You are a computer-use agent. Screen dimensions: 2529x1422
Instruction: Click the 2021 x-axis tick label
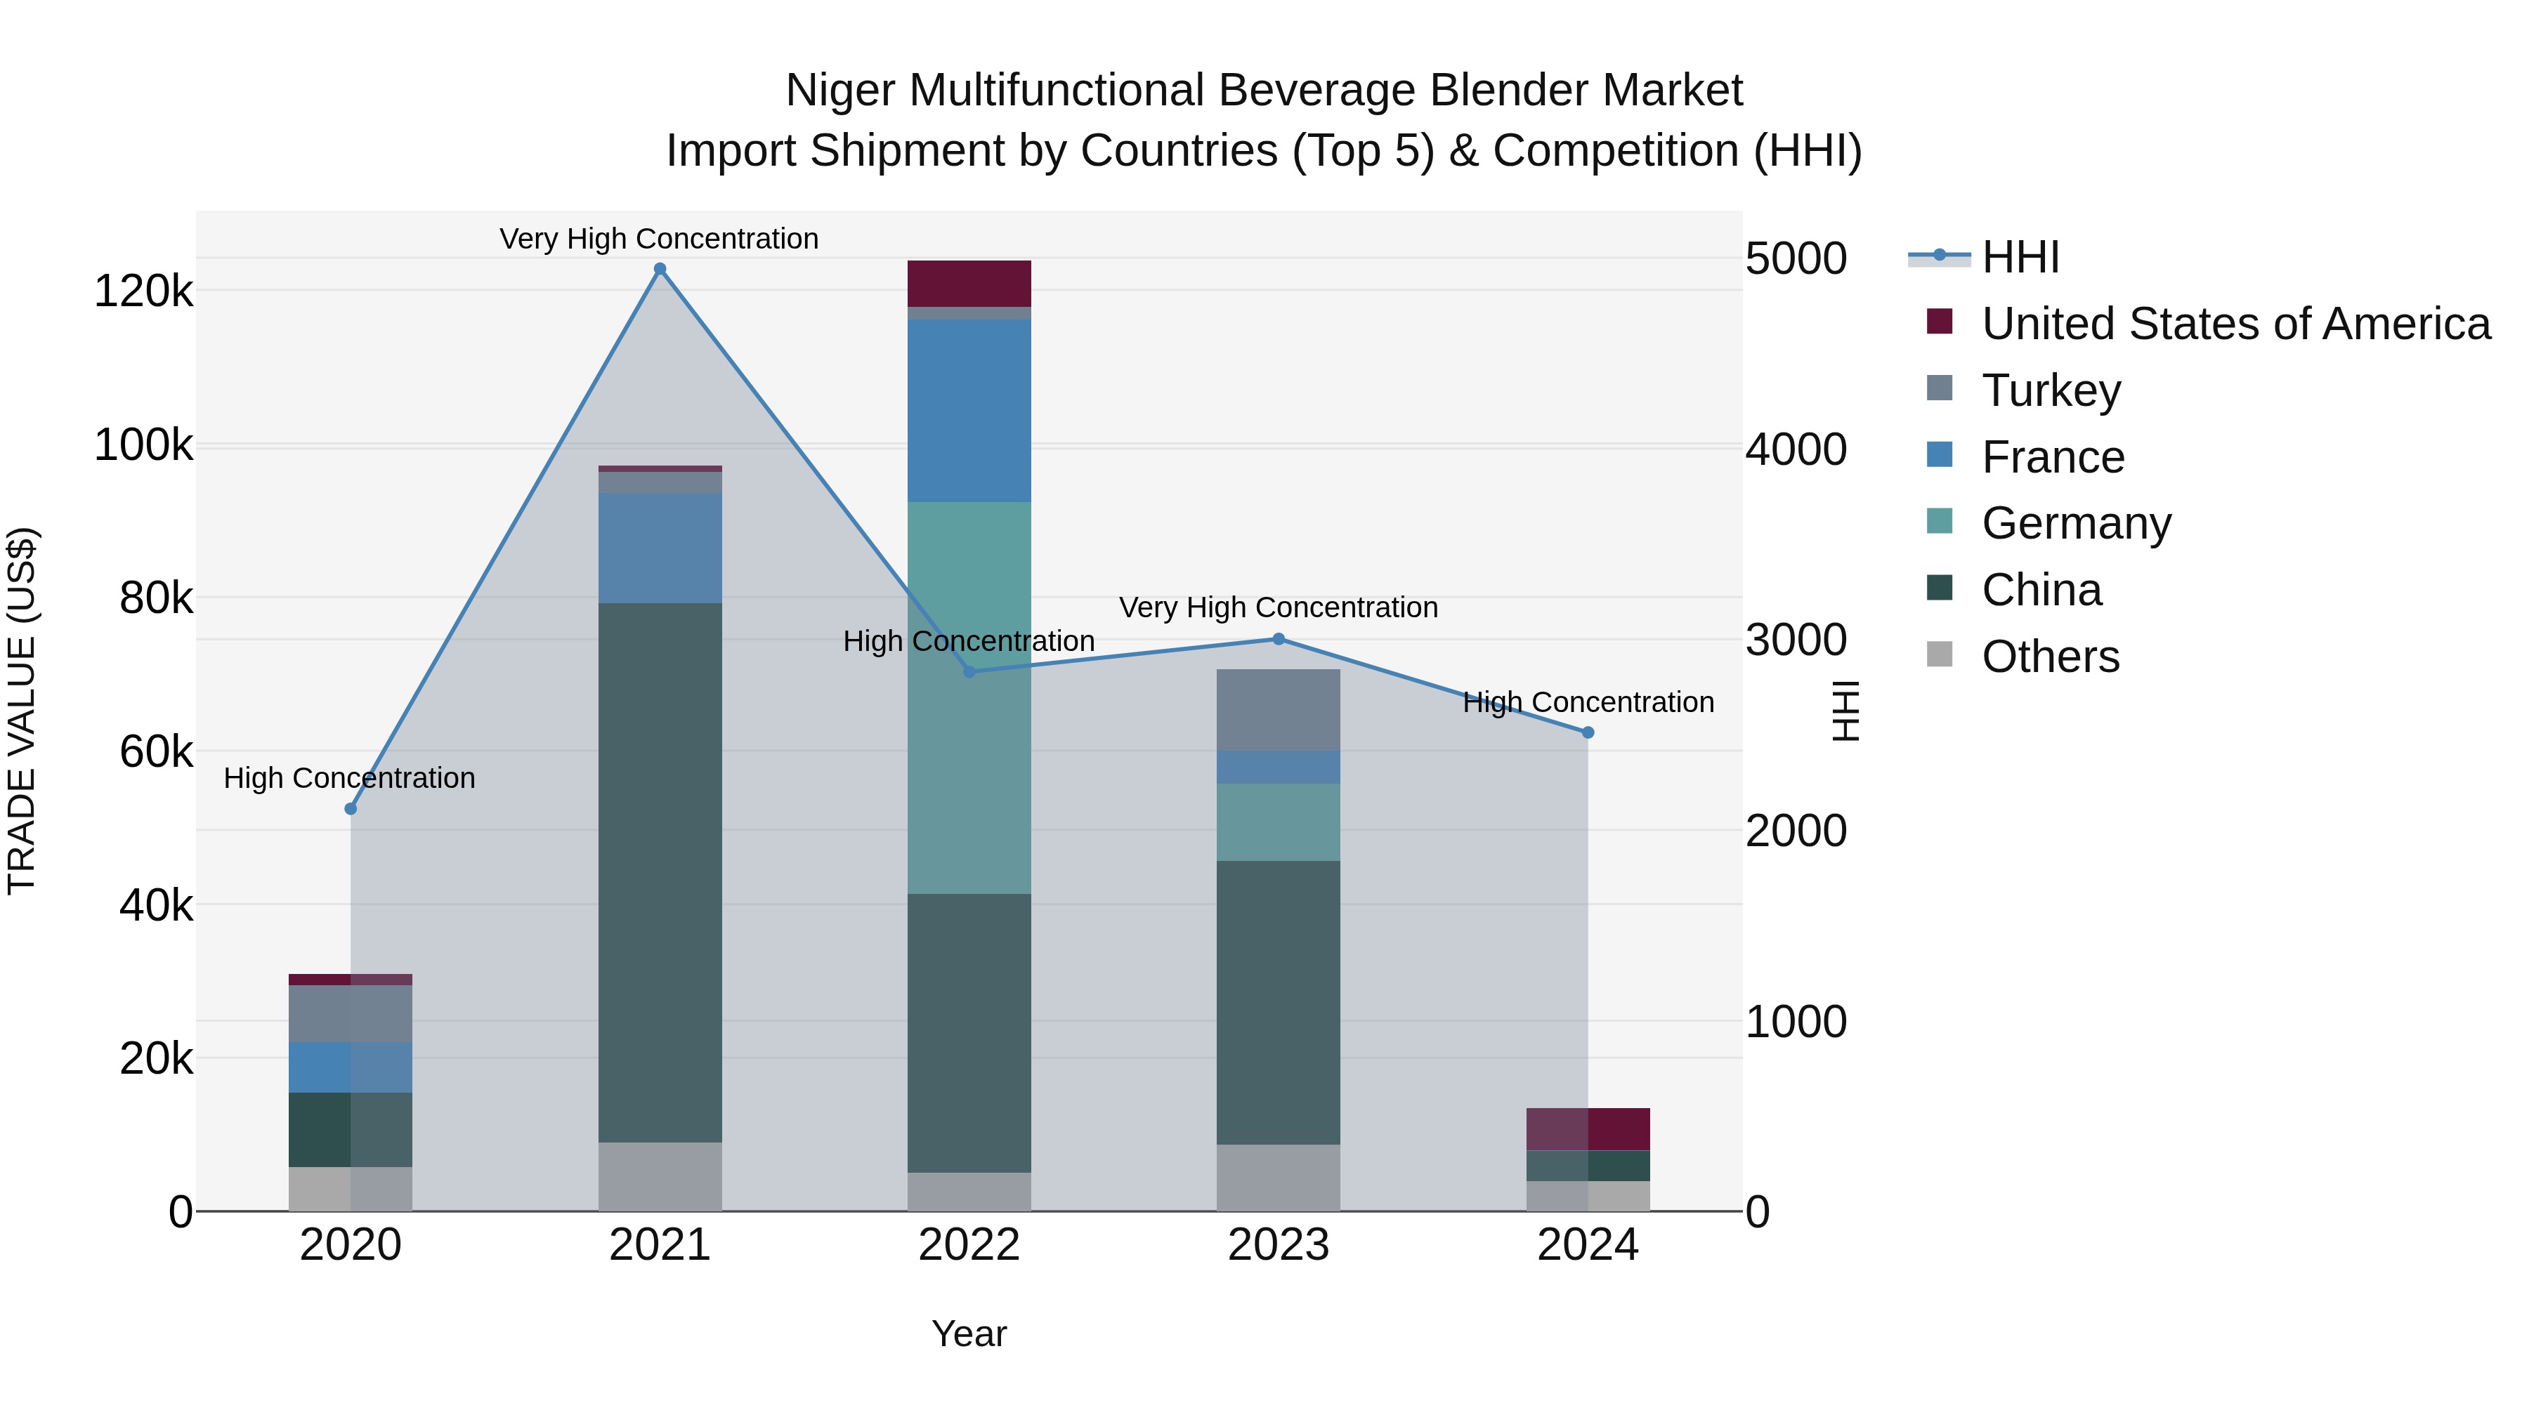coord(660,1245)
